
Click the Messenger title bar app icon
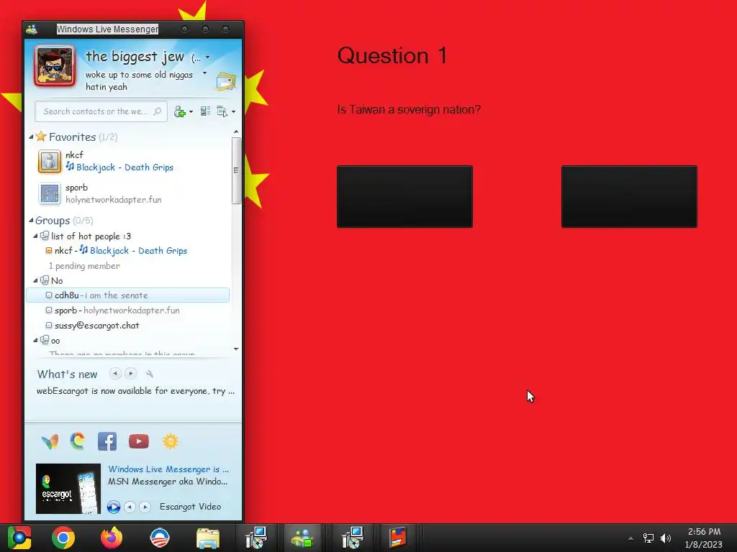coord(32,29)
